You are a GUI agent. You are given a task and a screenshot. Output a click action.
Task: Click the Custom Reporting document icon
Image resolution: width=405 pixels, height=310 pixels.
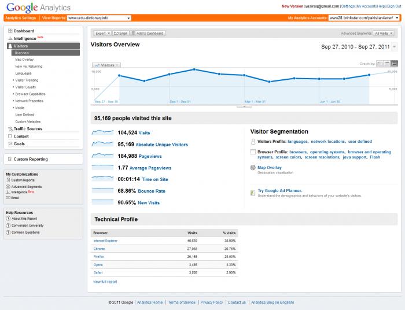(10, 159)
